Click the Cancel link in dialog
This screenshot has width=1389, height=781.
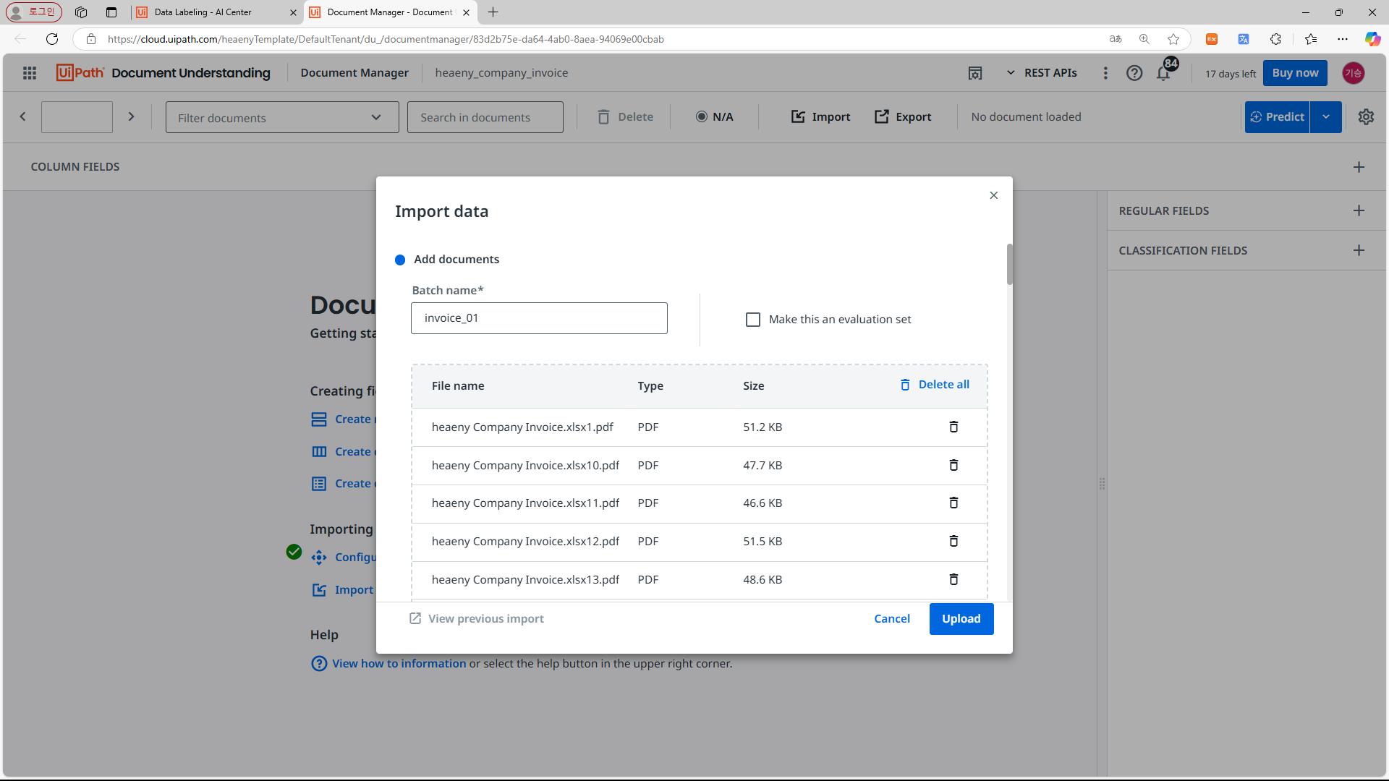(891, 619)
